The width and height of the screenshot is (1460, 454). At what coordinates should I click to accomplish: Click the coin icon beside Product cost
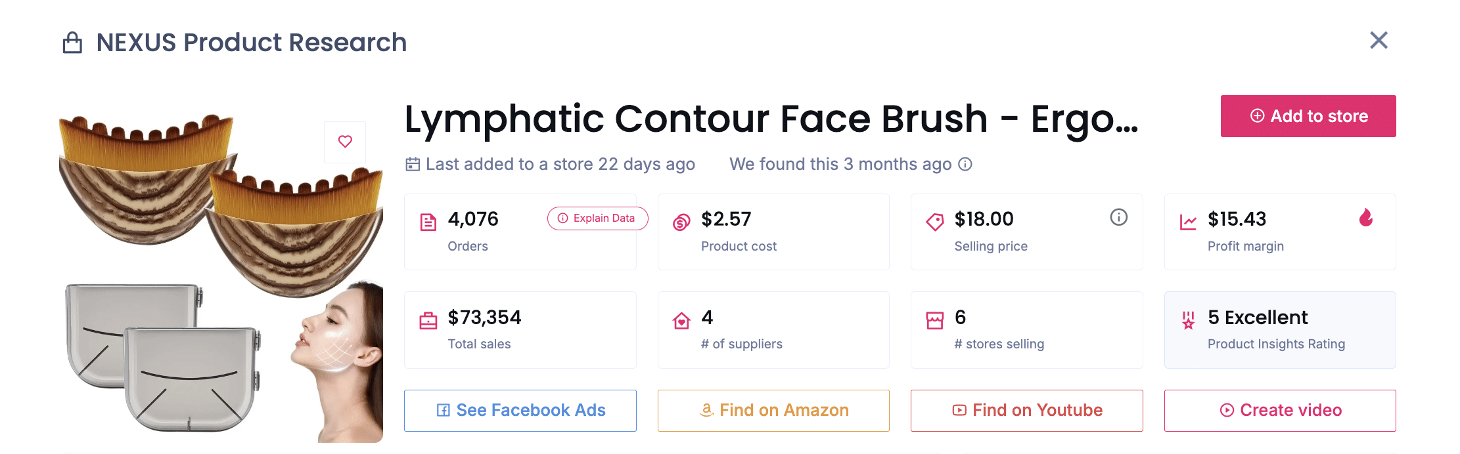681,222
